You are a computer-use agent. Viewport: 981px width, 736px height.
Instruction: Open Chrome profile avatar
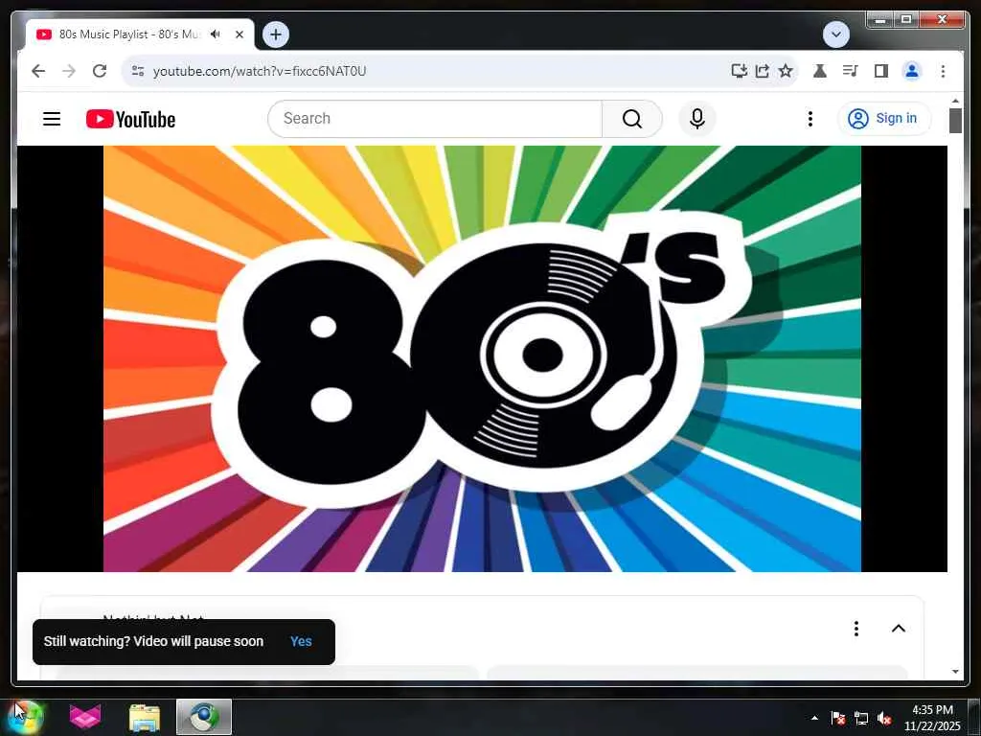tap(912, 71)
